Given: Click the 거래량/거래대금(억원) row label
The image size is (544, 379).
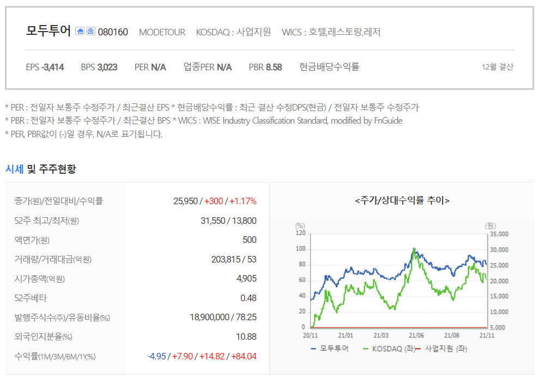Looking at the screenshot, I should click(x=53, y=260).
